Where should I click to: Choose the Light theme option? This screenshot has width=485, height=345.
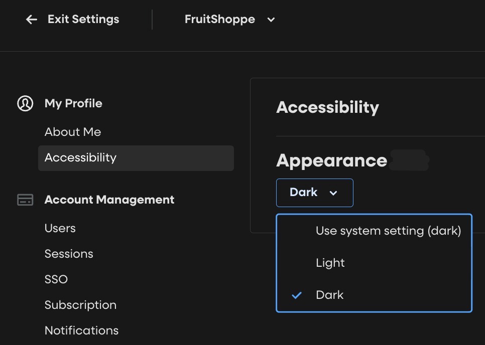click(330, 263)
